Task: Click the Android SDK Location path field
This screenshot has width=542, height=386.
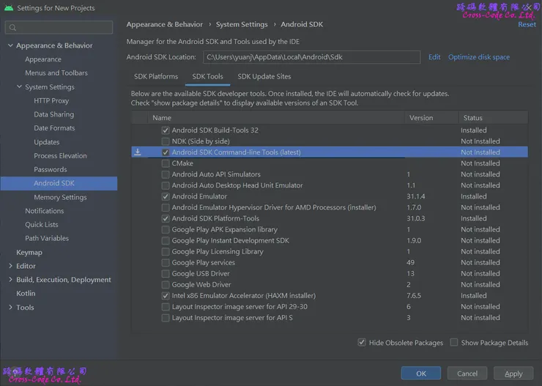Action: click(311, 57)
